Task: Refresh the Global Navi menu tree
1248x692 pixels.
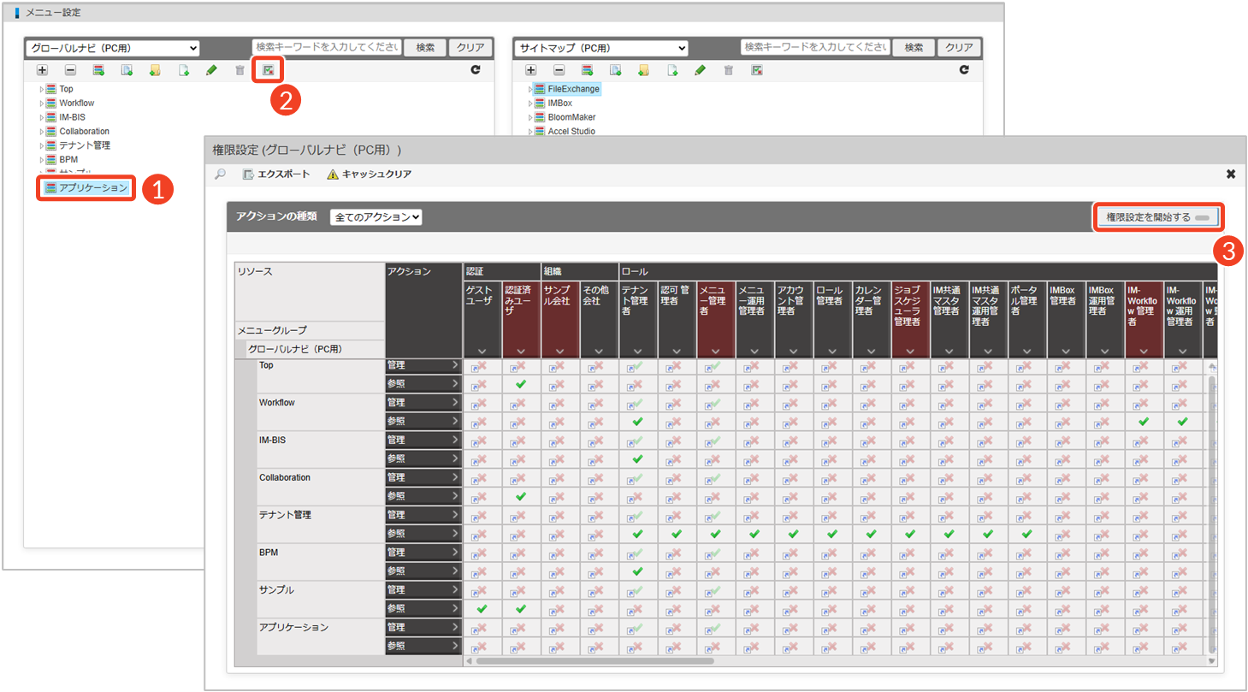Action: point(476,70)
